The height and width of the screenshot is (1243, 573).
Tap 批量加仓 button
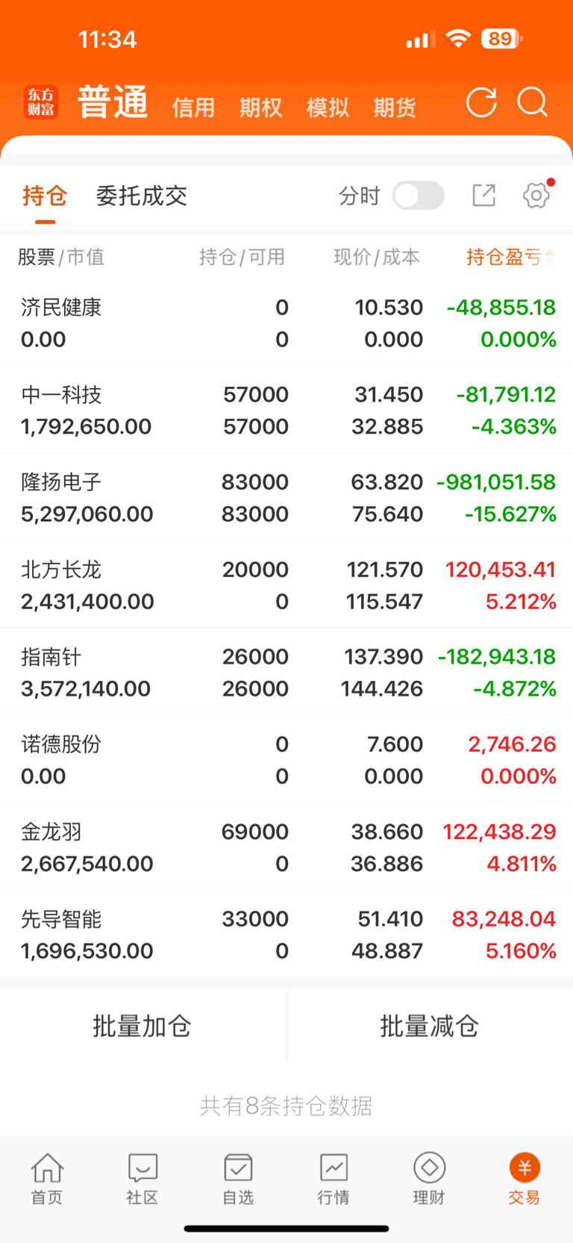(x=143, y=1026)
